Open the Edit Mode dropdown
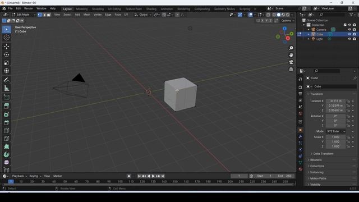The width and height of the screenshot is (359, 202). tap(24, 15)
